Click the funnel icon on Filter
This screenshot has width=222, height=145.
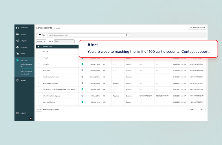point(40,35)
